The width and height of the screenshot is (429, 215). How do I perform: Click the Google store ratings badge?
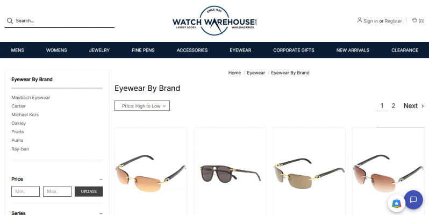396,204
